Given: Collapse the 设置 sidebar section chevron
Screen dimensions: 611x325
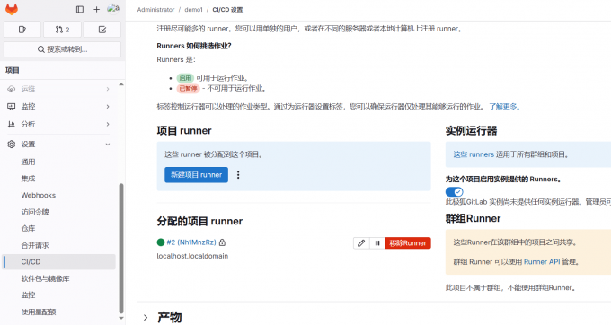Looking at the screenshot, I should coord(108,145).
